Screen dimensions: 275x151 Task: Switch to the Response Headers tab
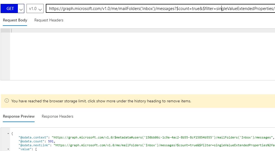click(x=58, y=117)
